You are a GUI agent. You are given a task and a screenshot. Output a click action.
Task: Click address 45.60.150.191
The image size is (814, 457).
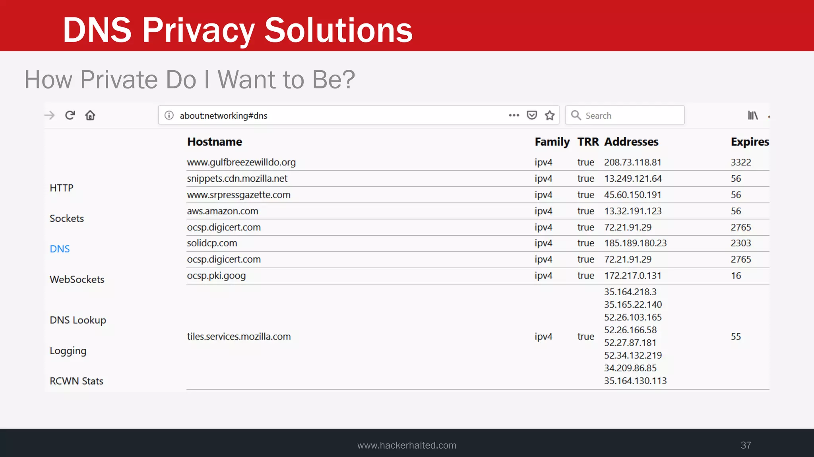click(x=633, y=195)
